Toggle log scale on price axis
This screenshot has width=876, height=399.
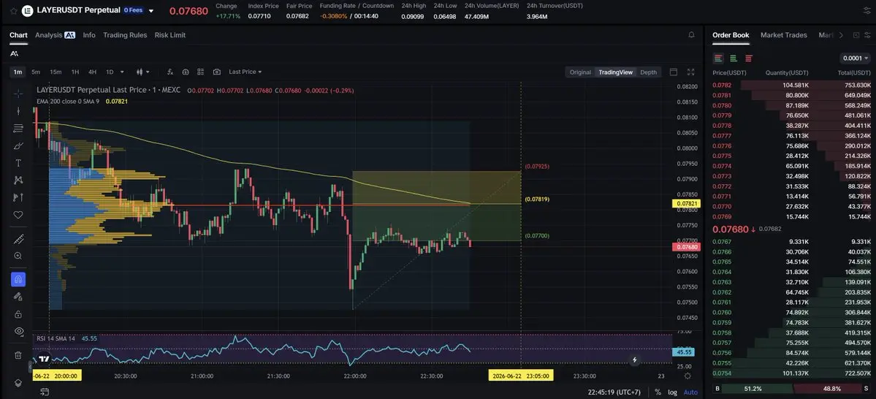click(x=673, y=392)
